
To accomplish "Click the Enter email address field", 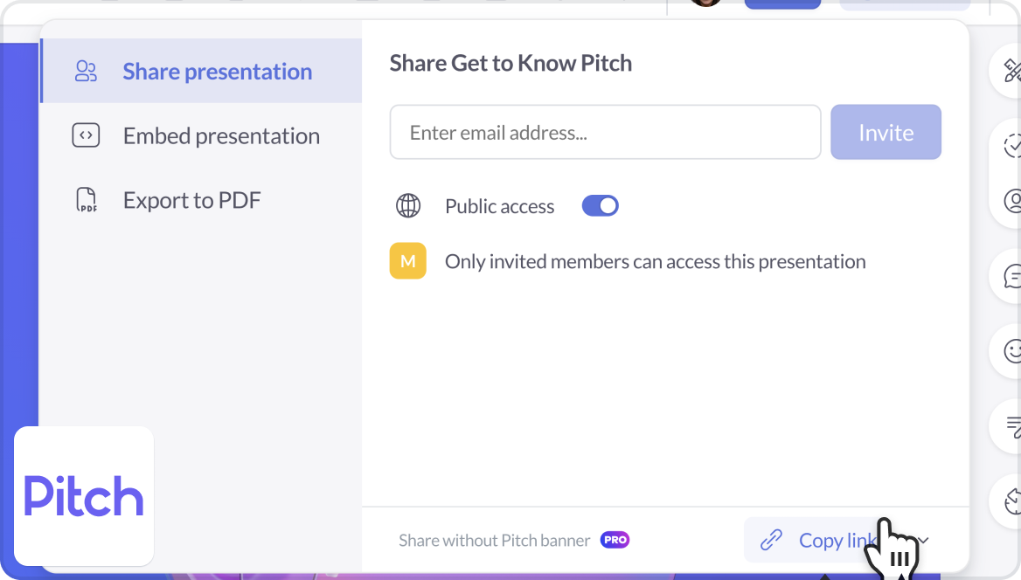I will click(x=605, y=132).
